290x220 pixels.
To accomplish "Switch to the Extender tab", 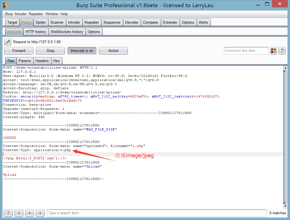I will 170,23.
